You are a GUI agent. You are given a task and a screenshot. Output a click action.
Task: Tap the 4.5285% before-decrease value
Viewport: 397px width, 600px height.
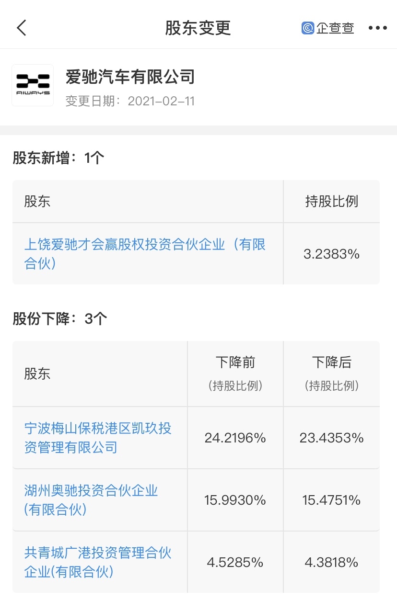point(235,562)
